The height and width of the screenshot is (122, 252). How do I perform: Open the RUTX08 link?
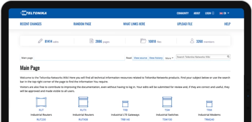coord(83,120)
